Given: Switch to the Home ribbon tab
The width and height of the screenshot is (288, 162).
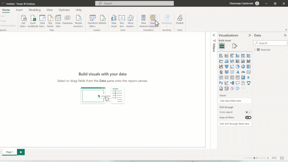Looking at the screenshot, I should [6, 10].
